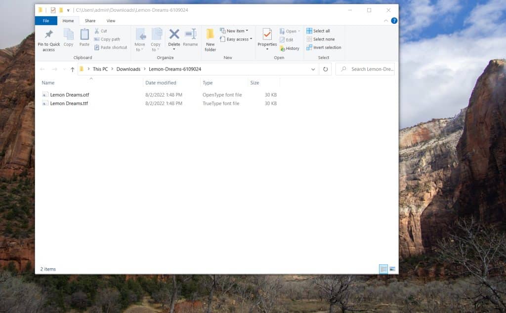Click the Open button in ribbon

pos(290,31)
